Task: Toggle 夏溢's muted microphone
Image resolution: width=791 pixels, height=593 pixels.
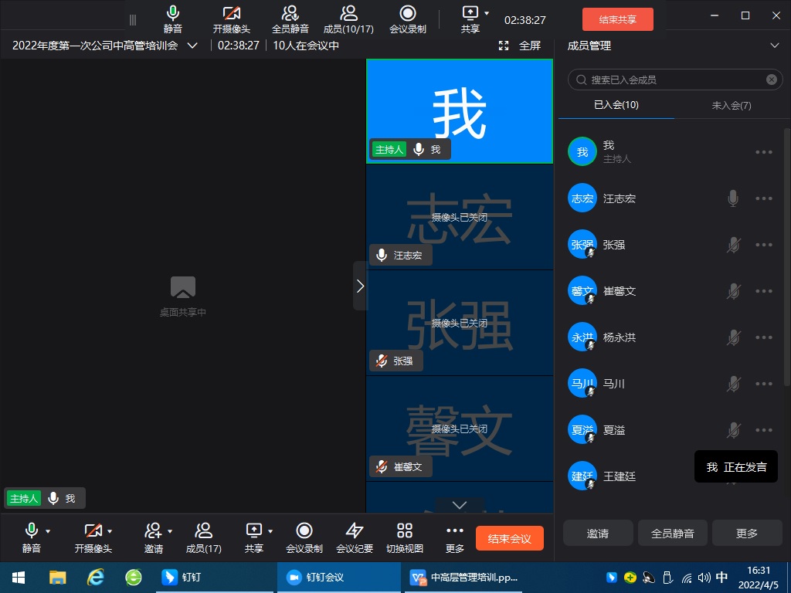Action: [733, 430]
